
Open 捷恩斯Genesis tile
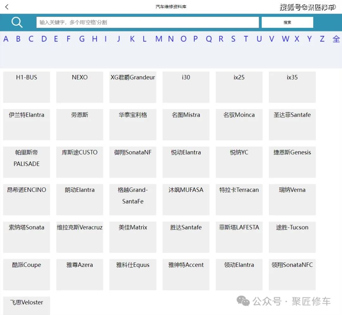[x=292, y=162]
